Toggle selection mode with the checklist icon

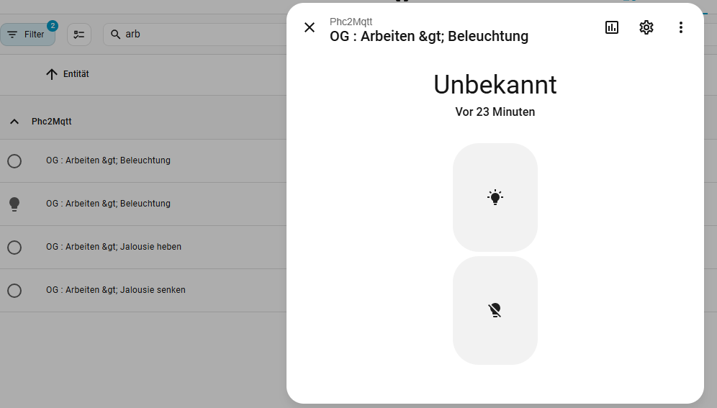79,35
